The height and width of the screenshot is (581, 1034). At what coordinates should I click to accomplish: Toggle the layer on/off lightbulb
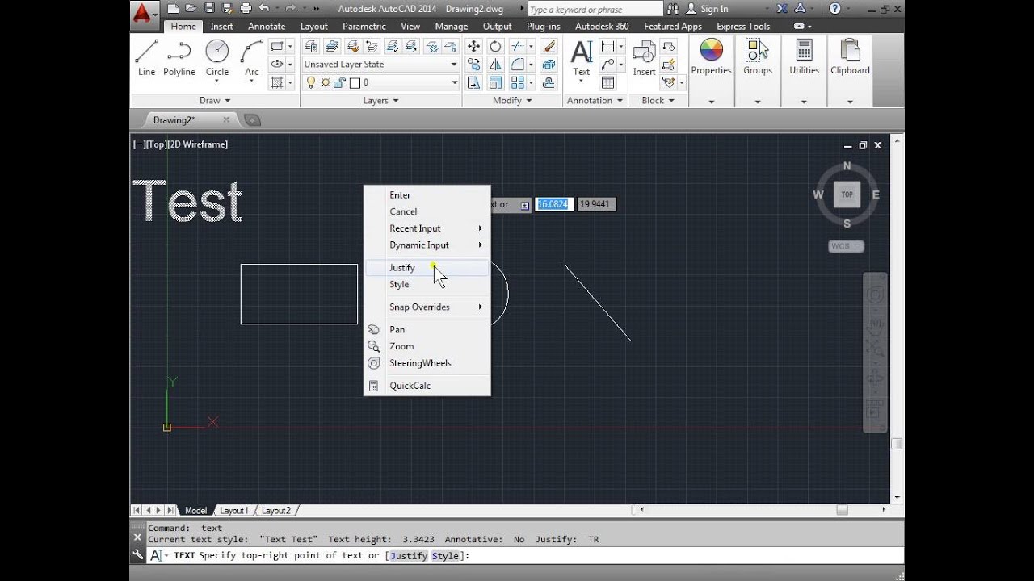pos(311,82)
